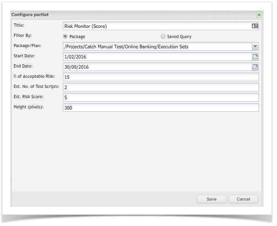Select the Package filter radio button

tap(65, 36)
